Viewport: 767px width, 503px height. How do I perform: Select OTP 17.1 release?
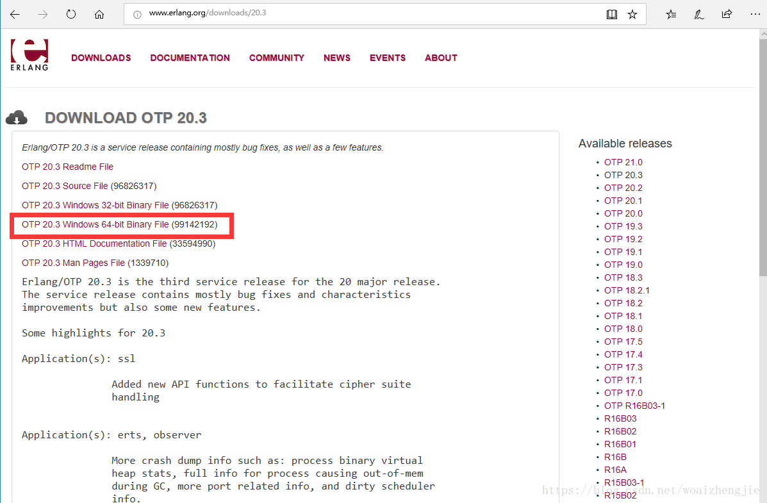(623, 380)
